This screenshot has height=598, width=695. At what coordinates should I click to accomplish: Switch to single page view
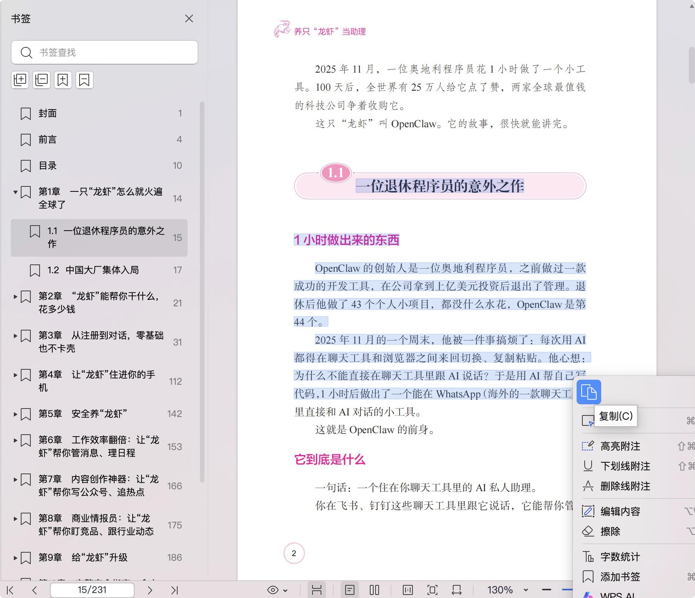pyautogui.click(x=350, y=590)
